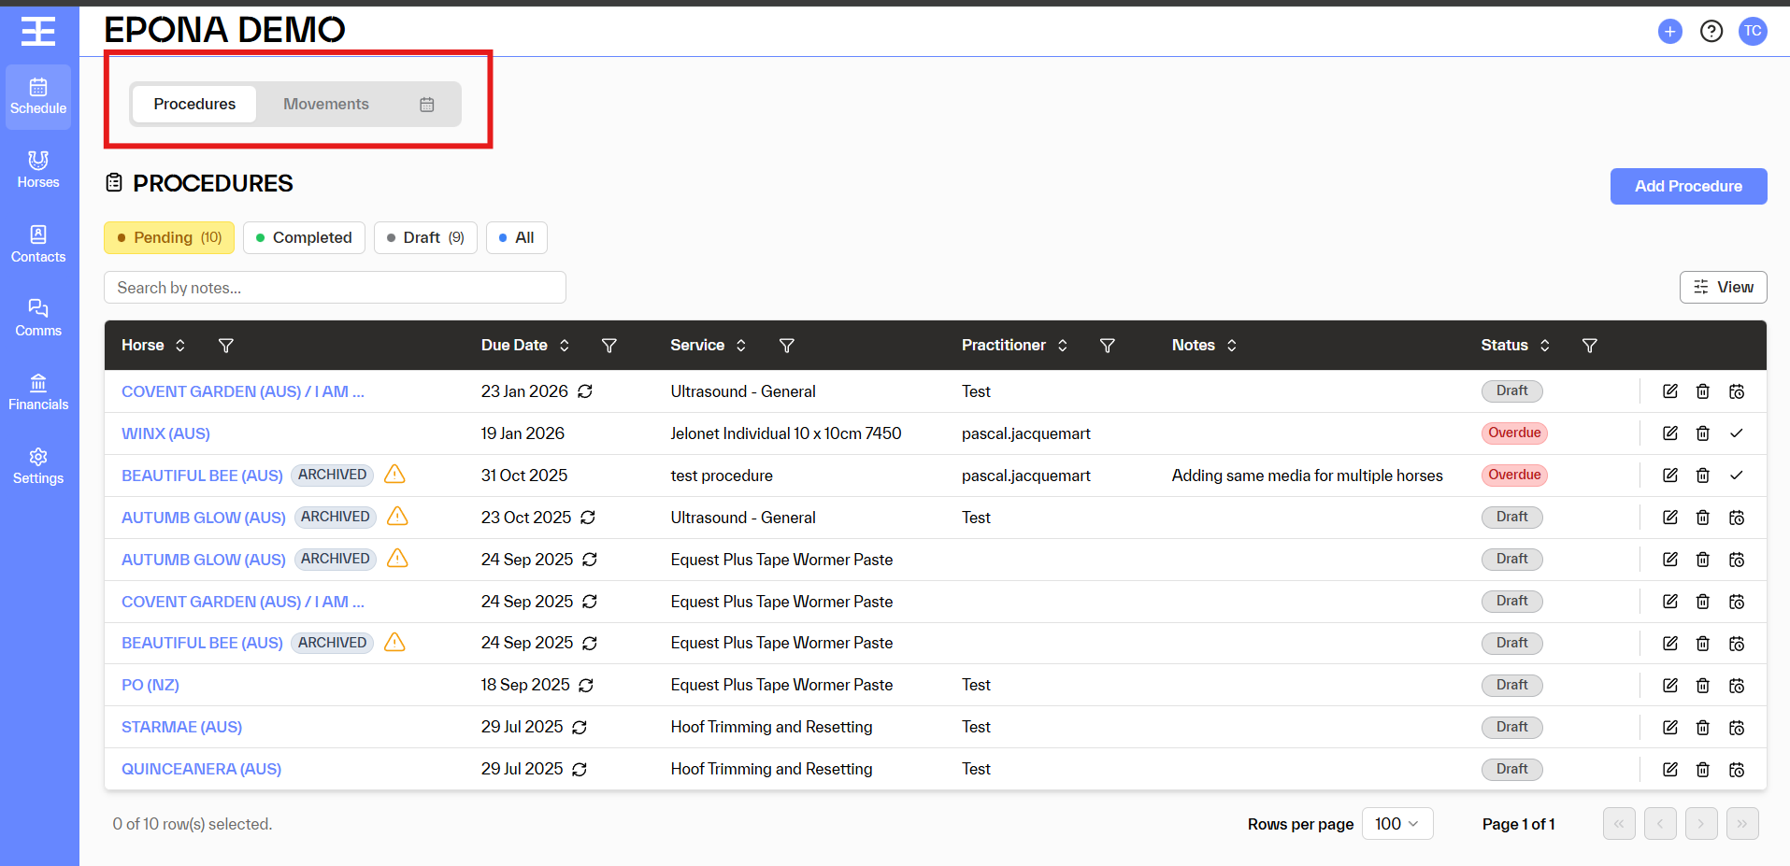Select the Draft status filter chip
Image resolution: width=1790 pixels, height=866 pixels.
pos(425,238)
